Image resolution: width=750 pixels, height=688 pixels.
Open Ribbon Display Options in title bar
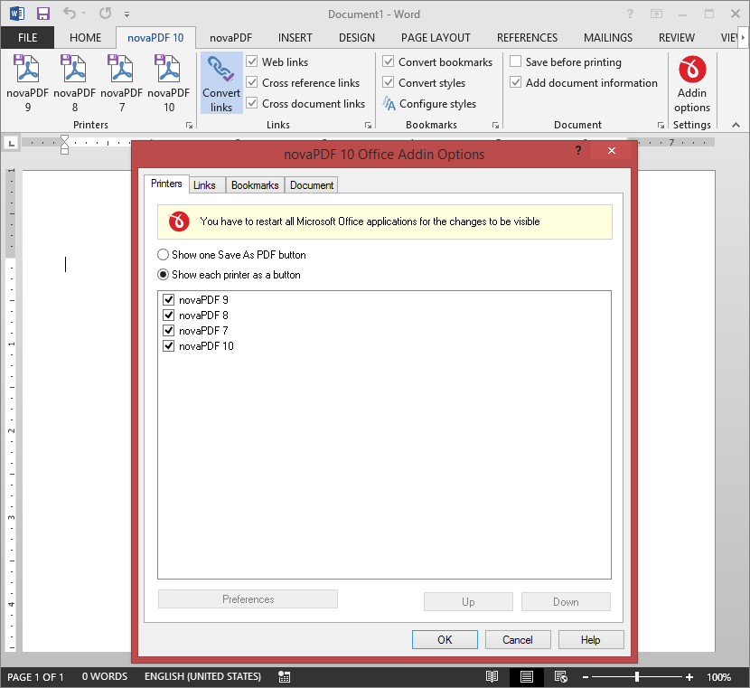pyautogui.click(x=656, y=14)
